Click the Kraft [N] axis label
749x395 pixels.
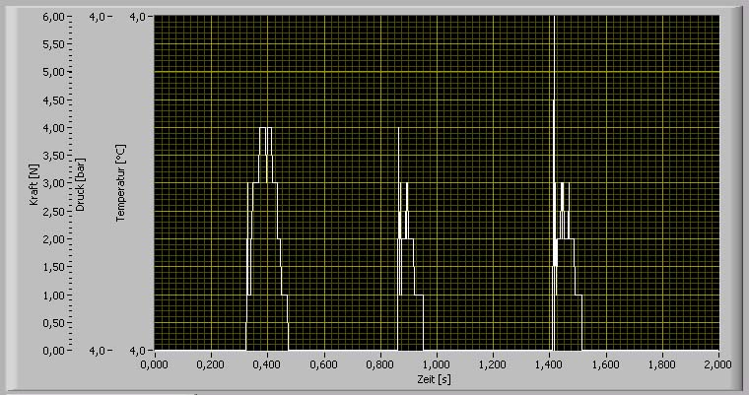click(x=34, y=185)
